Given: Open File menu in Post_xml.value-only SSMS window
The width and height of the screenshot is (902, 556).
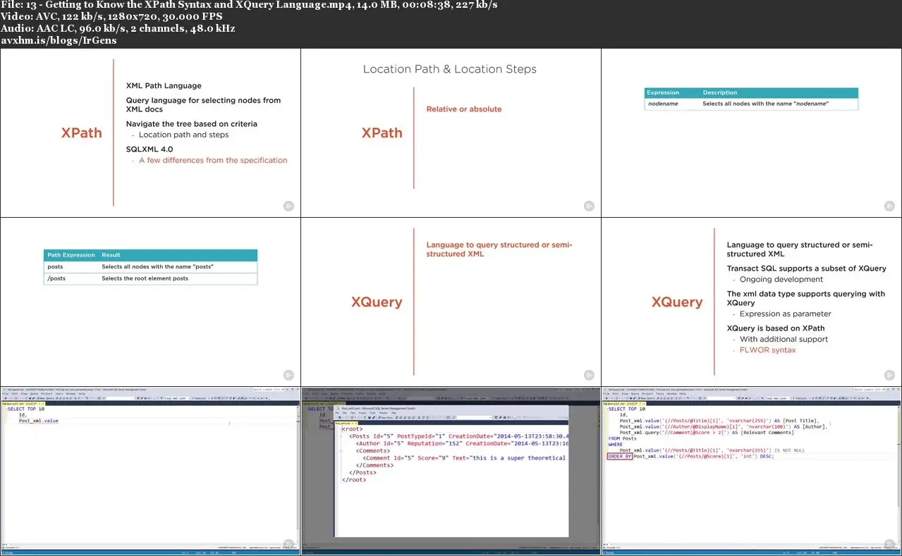Looking at the screenshot, I should coord(5,394).
